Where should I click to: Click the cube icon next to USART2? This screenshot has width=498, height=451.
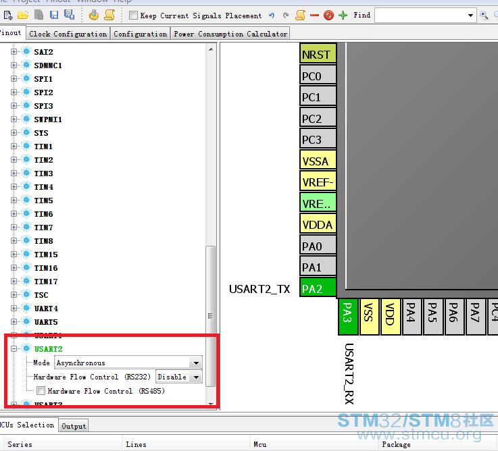pyautogui.click(x=26, y=348)
